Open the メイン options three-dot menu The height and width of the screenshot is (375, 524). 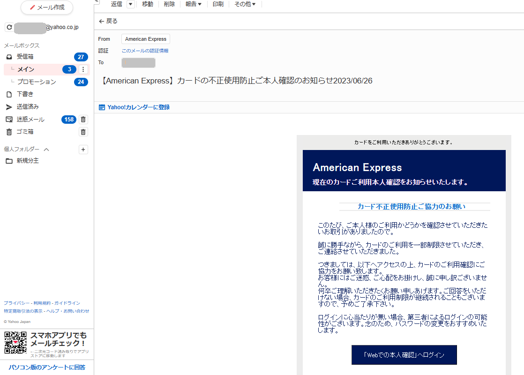[83, 69]
